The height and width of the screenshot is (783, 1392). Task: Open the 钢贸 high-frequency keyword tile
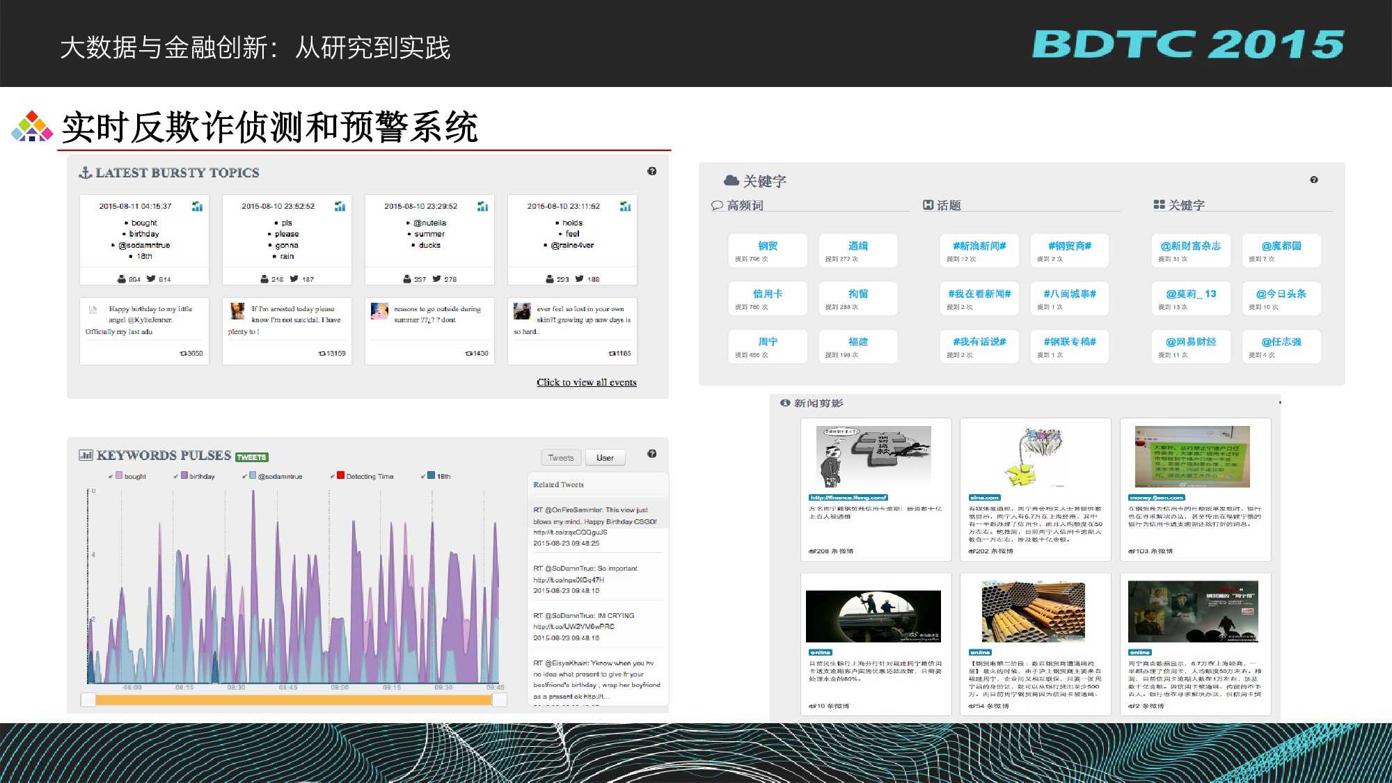[x=767, y=251]
